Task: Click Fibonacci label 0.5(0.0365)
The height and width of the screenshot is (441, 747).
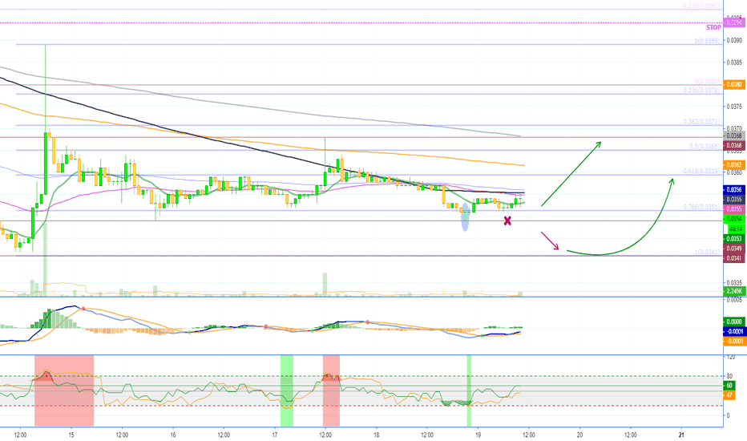Action: coord(705,147)
